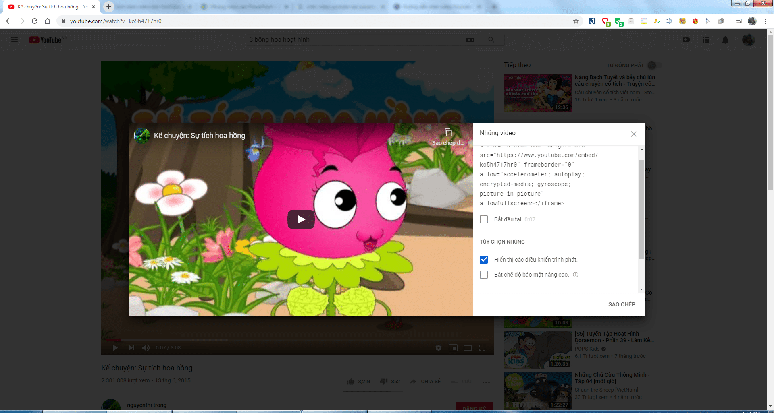Open Chrome home page button
This screenshot has width=774, height=413.
48,21
